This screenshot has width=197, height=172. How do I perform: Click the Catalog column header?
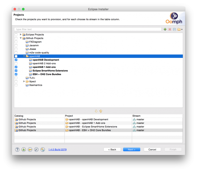39,116
